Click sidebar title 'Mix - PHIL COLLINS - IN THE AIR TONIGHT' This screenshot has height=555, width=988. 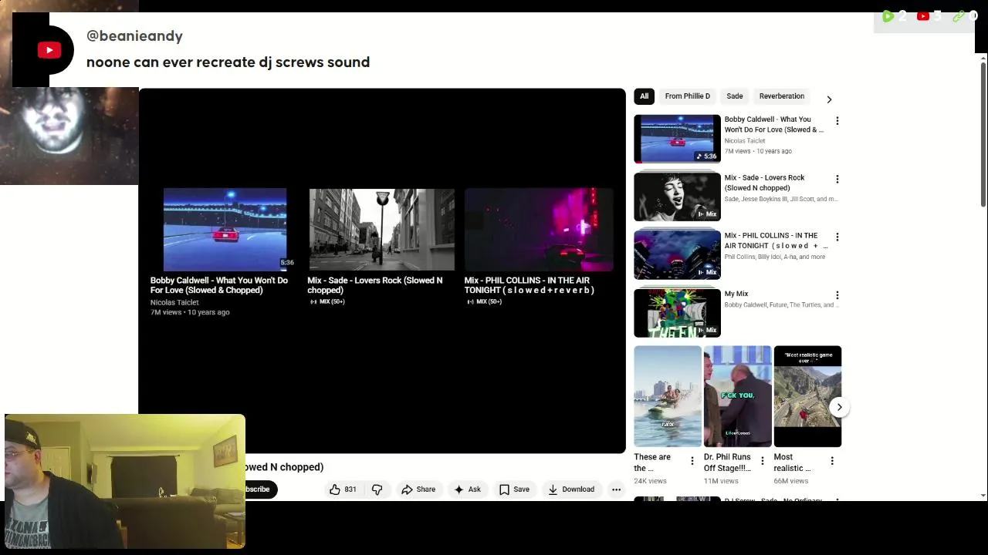click(x=775, y=240)
